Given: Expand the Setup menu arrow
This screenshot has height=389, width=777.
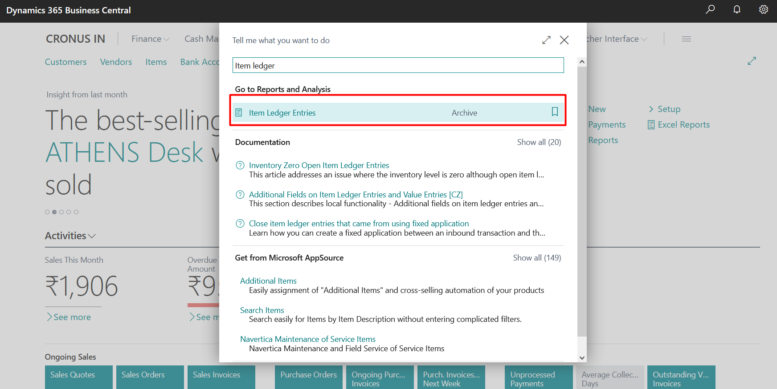Looking at the screenshot, I should click(651, 109).
